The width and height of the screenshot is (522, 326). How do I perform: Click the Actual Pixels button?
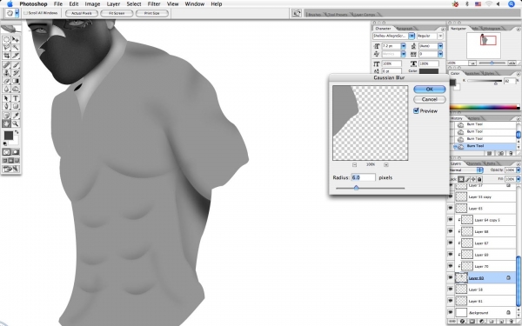click(x=82, y=13)
